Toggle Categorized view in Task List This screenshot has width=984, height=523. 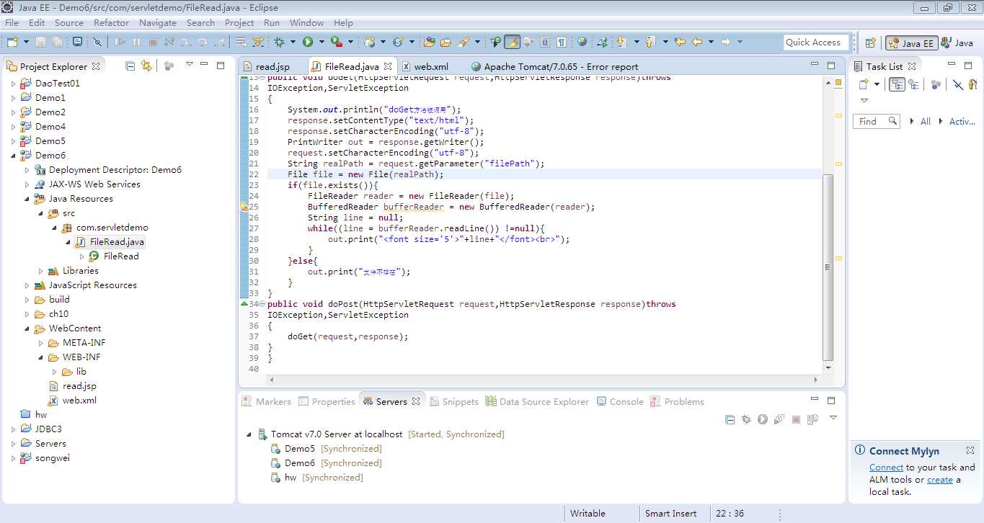(x=897, y=84)
